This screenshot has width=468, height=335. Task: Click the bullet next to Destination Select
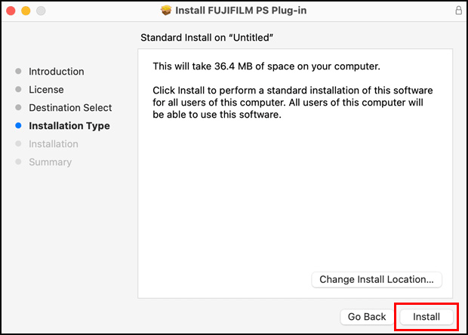19,108
